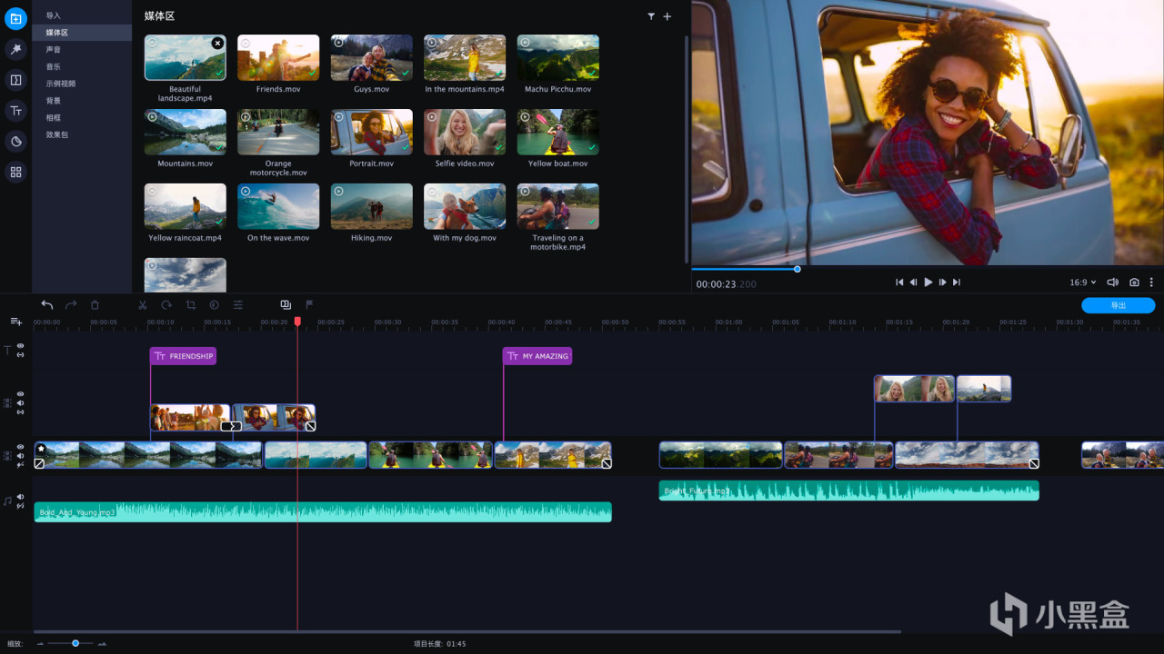Click the preview progress slider handle
This screenshot has width=1164, height=654.
798,269
